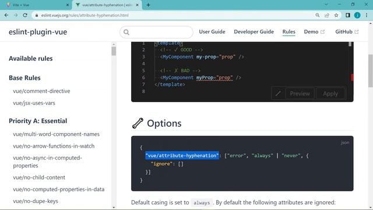Image resolution: width=373 pixels, height=210 pixels.
Task: Select the vue/attribute-hyphenation browser tab
Action: (107, 5)
